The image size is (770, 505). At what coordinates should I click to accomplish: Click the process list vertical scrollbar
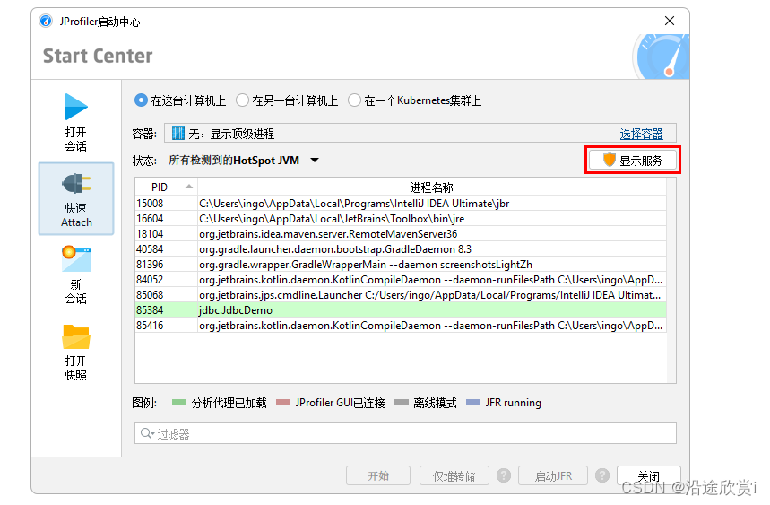[671, 281]
